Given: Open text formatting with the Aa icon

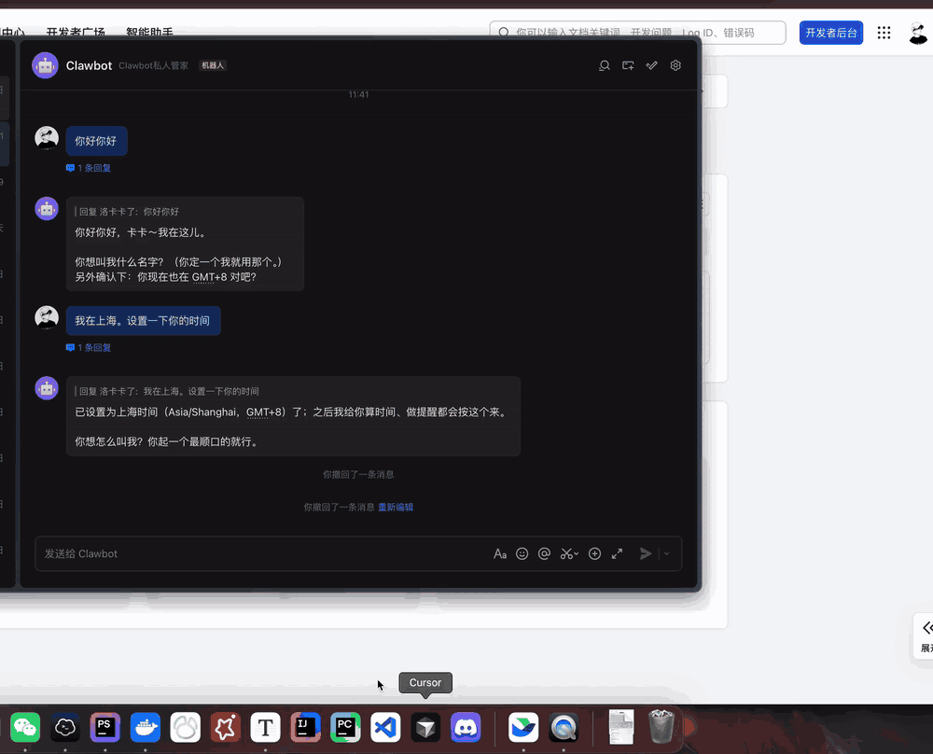Looking at the screenshot, I should tap(500, 553).
